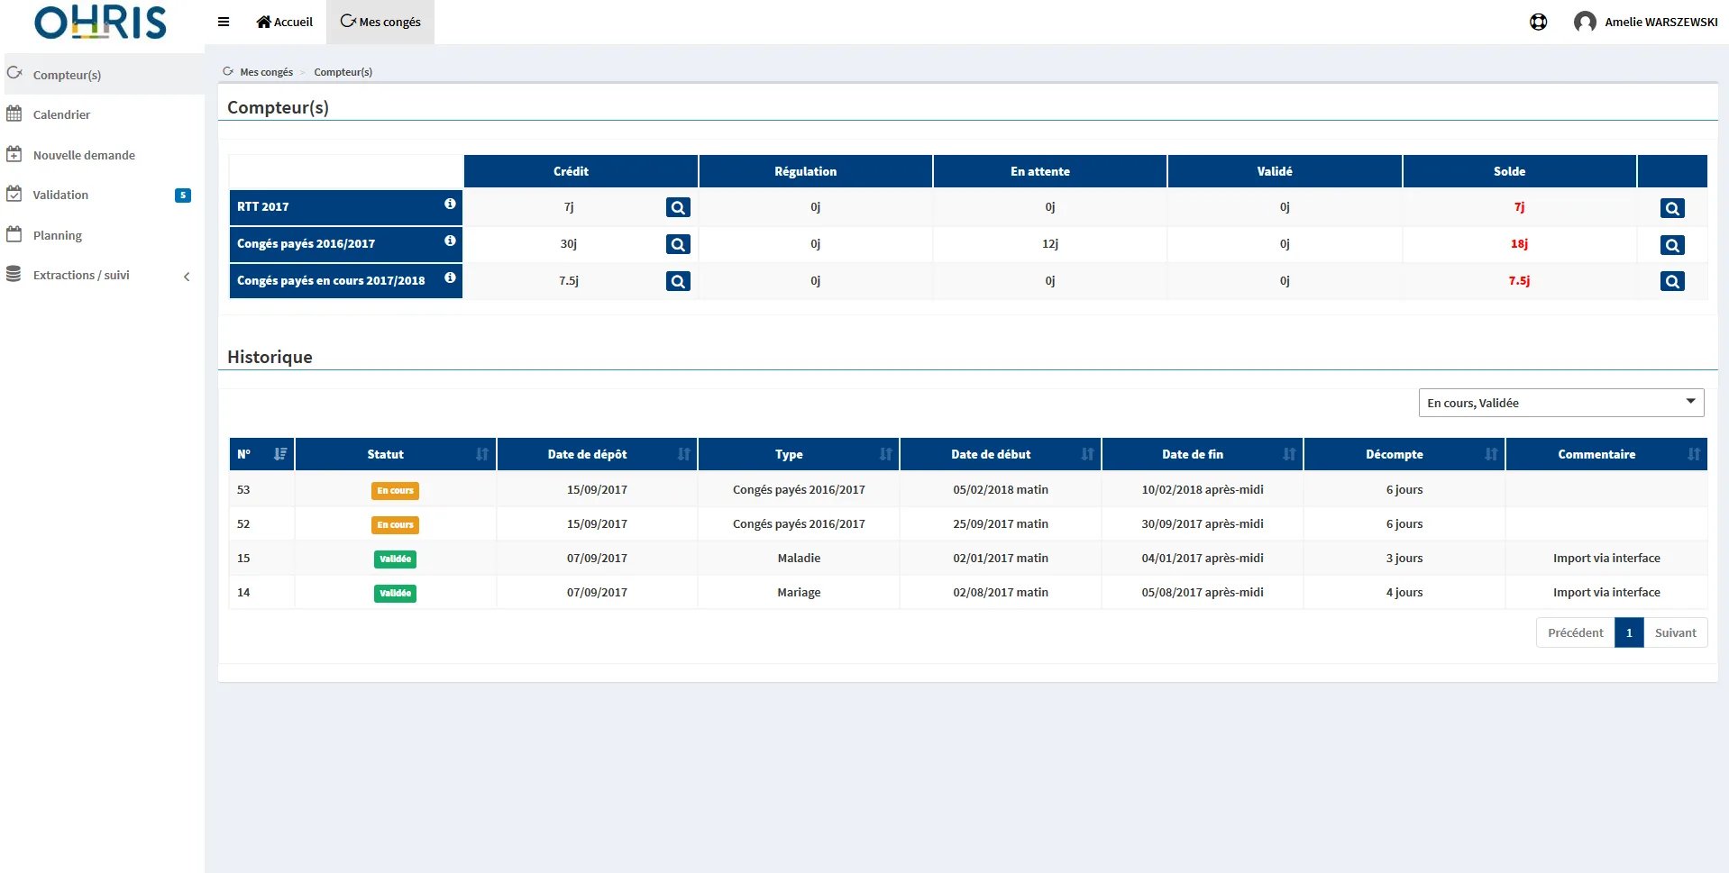Viewport: 1729px width, 873px height.
Task: Click the En cours badge for request 53
Action: tap(395, 491)
